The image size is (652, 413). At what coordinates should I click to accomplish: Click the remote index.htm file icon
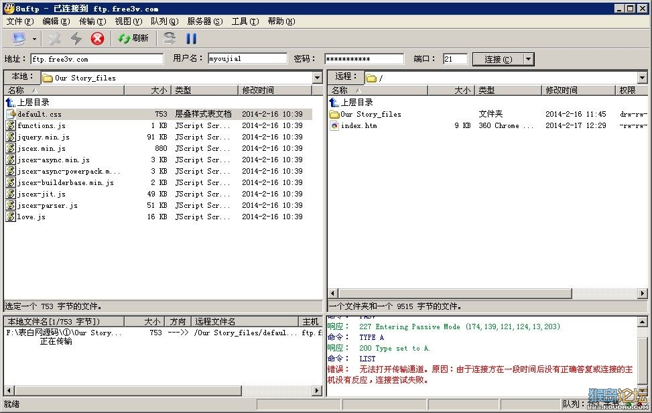pyautogui.click(x=334, y=125)
